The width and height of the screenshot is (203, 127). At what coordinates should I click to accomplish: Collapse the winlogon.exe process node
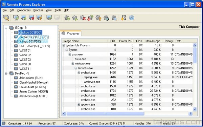73,64
